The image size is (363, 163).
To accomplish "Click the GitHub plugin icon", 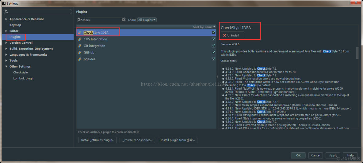I will point(80,52).
